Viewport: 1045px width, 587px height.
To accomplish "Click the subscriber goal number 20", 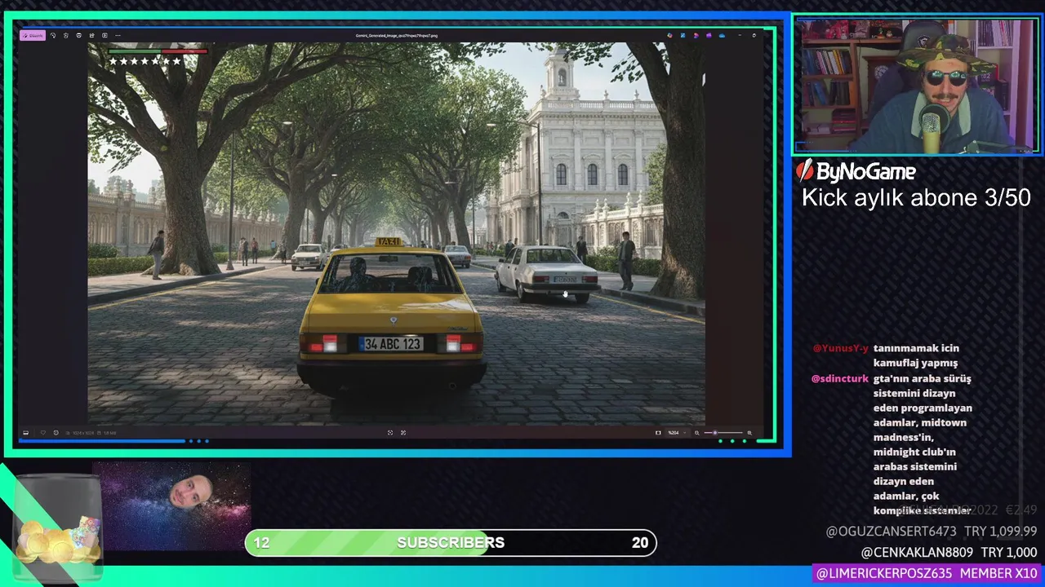I will point(640,543).
